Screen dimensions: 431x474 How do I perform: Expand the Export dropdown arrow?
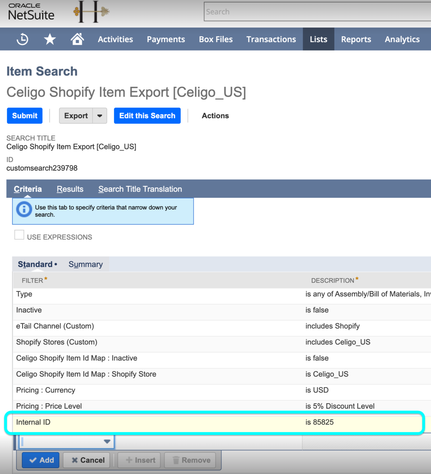pos(100,116)
